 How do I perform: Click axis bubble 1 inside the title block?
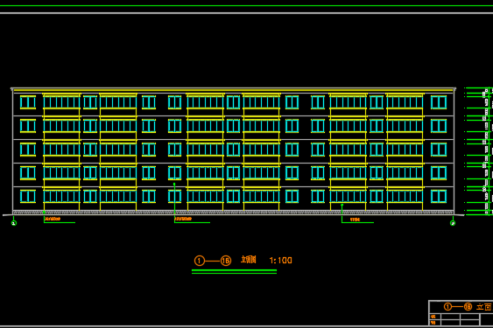[x=447, y=307]
